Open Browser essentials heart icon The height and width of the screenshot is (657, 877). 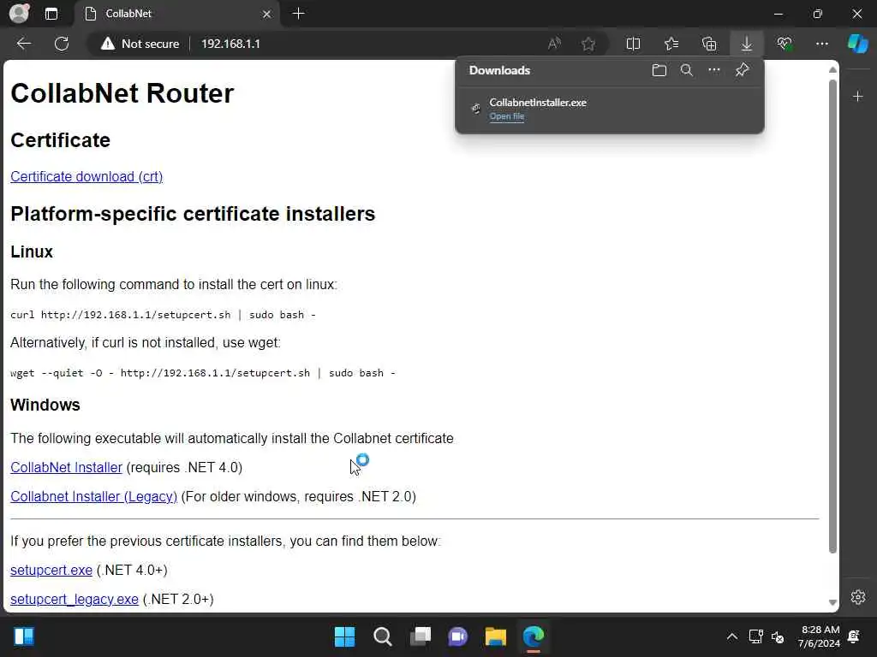click(785, 44)
